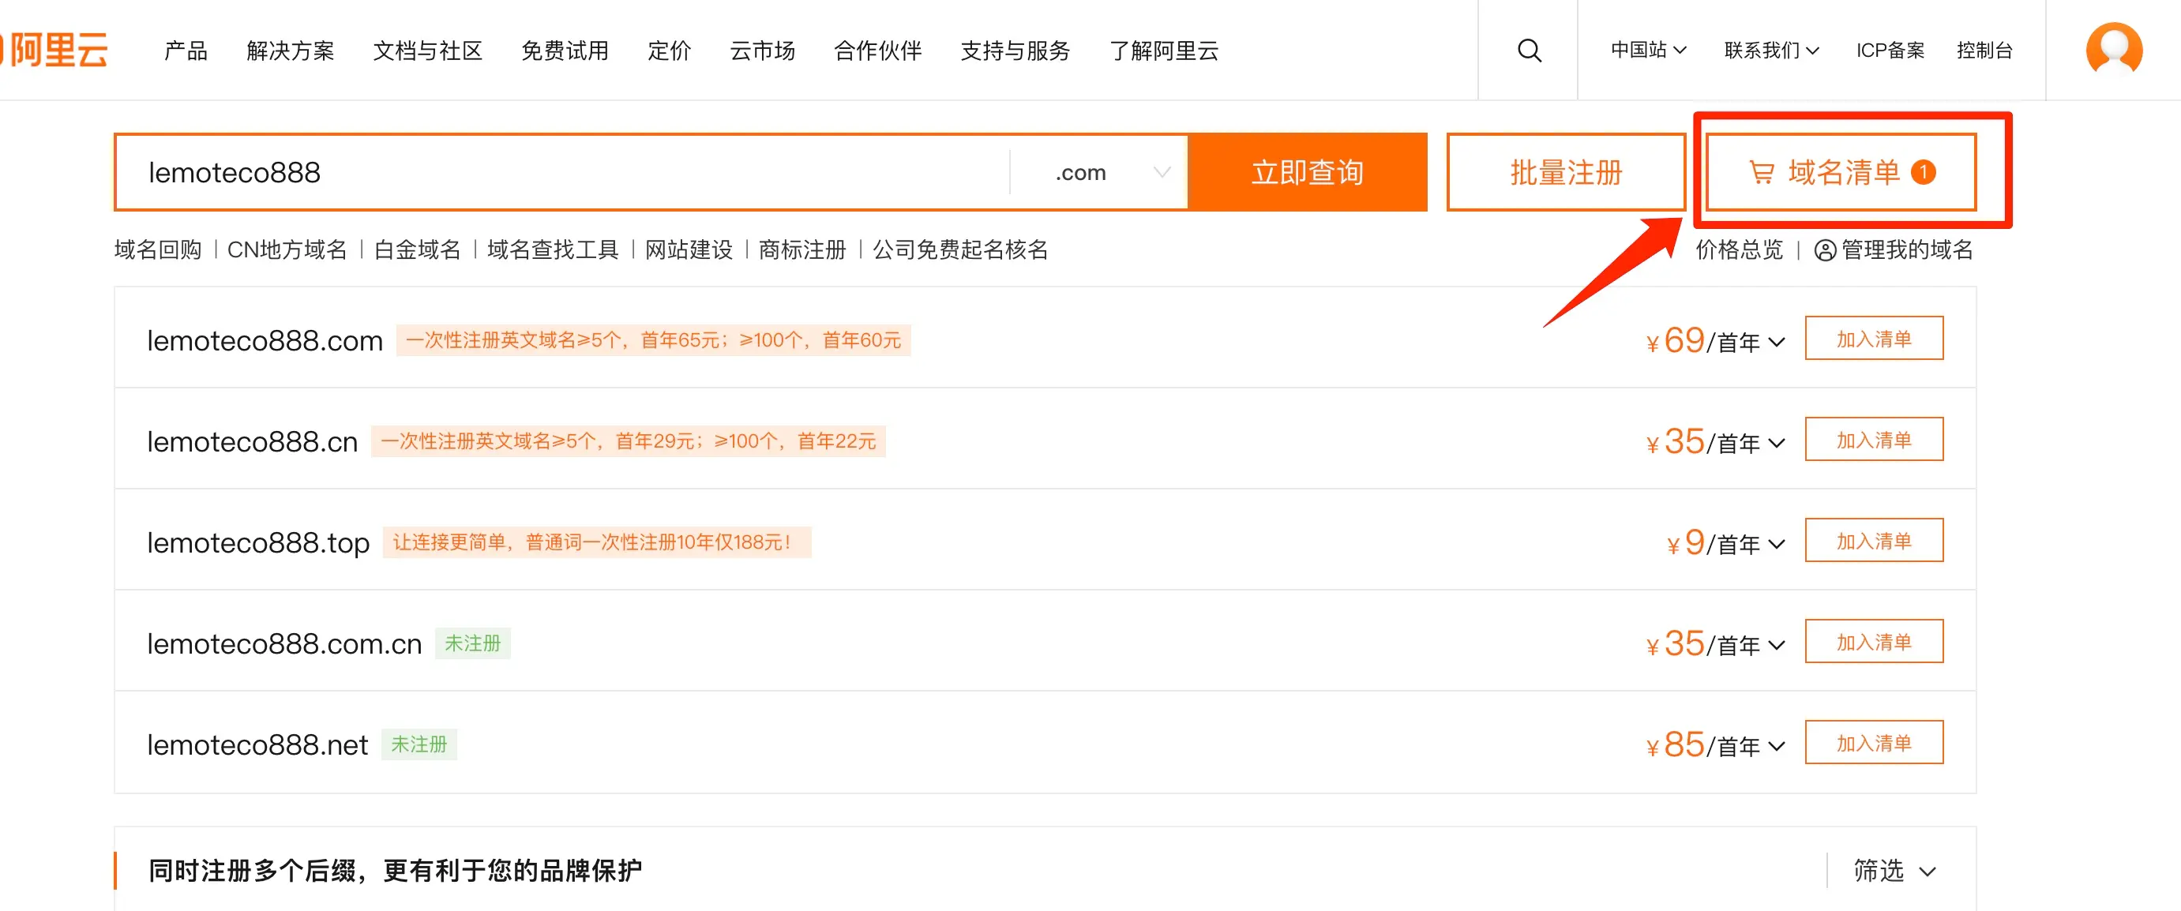Open the 产品 menu
The image size is (2181, 911).
tap(186, 51)
